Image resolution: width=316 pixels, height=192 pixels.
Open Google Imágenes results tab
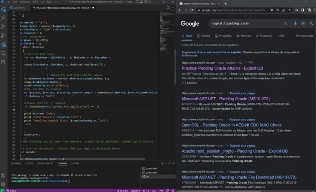(223, 36)
